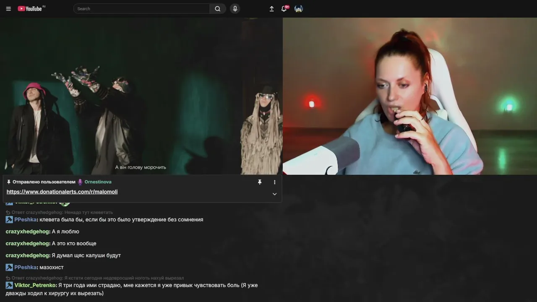
Task: Click the quoted reply 'Ненадо тут клеветать'
Action: pos(62,212)
